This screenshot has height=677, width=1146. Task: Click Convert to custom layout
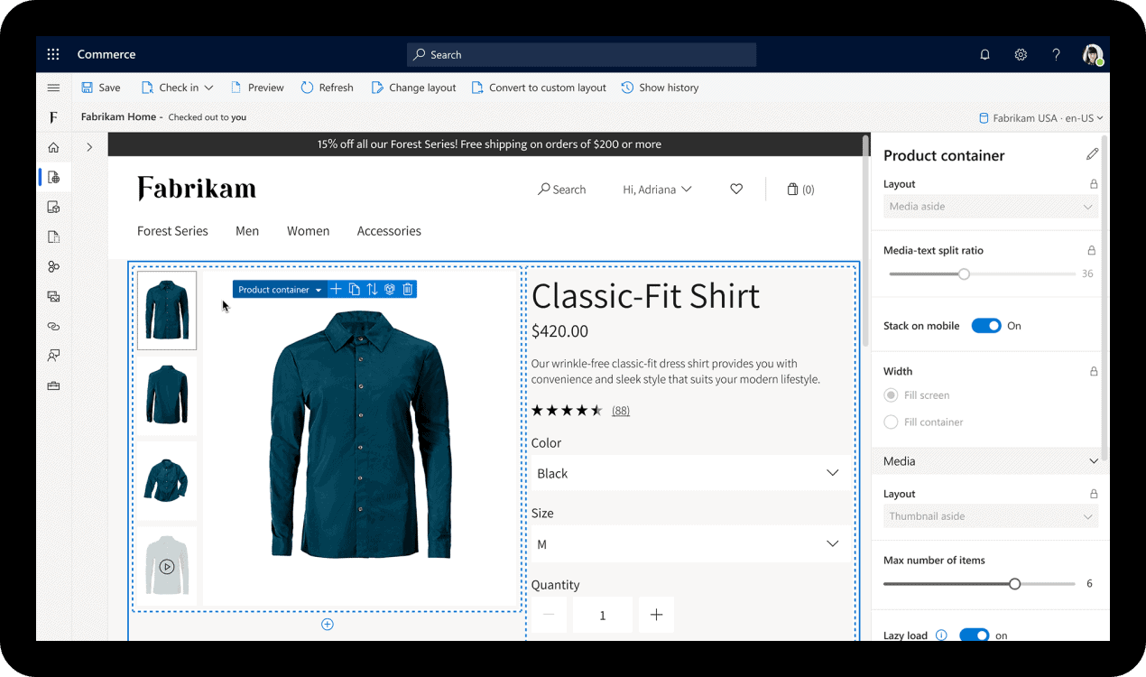pos(539,88)
